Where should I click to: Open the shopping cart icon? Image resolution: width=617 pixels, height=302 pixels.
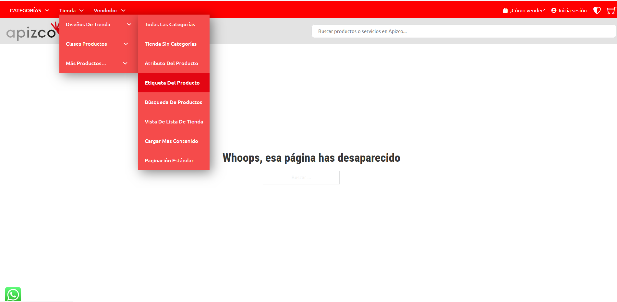pyautogui.click(x=611, y=11)
